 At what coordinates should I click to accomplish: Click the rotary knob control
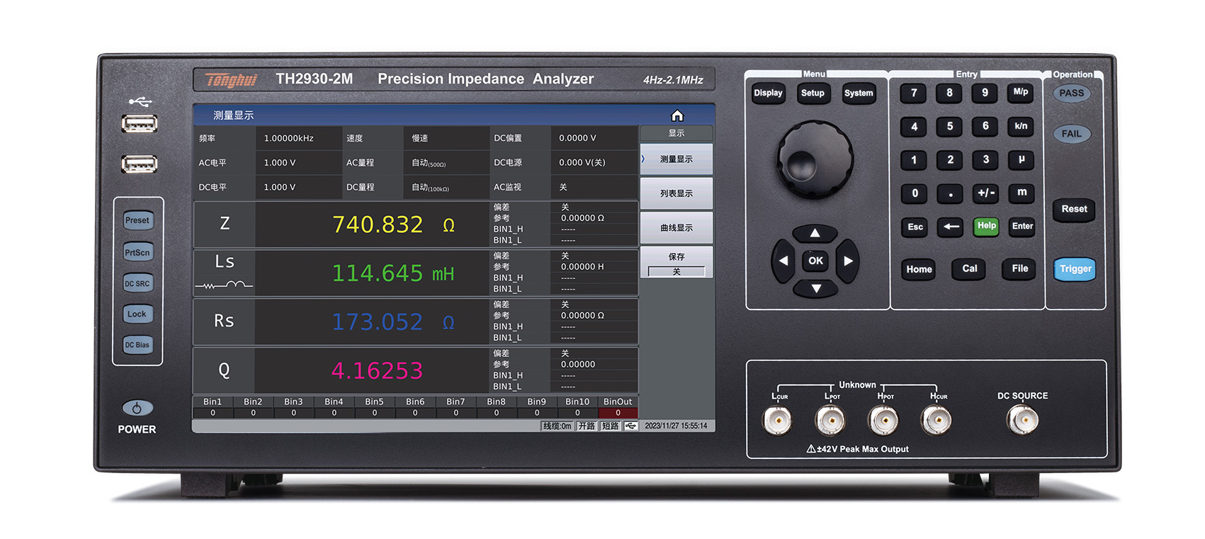coord(815,159)
